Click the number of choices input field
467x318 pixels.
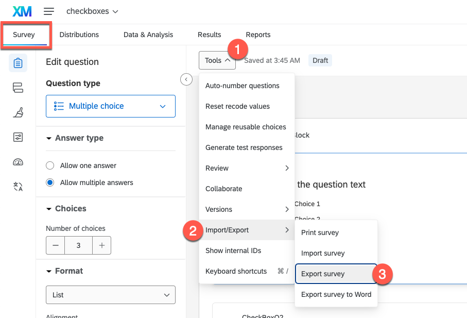pyautogui.click(x=79, y=245)
